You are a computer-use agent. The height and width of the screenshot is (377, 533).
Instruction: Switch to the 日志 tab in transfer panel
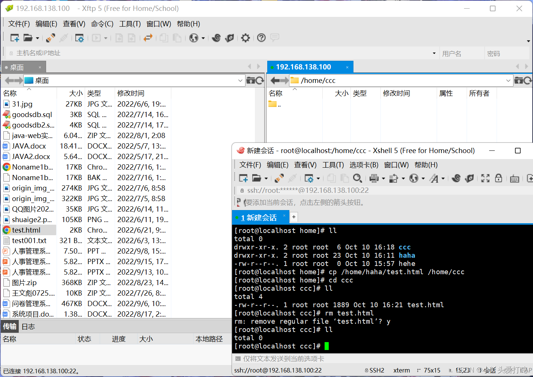(x=28, y=326)
